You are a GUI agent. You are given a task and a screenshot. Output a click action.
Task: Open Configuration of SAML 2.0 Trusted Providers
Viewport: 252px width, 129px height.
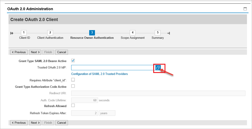tap(99, 74)
